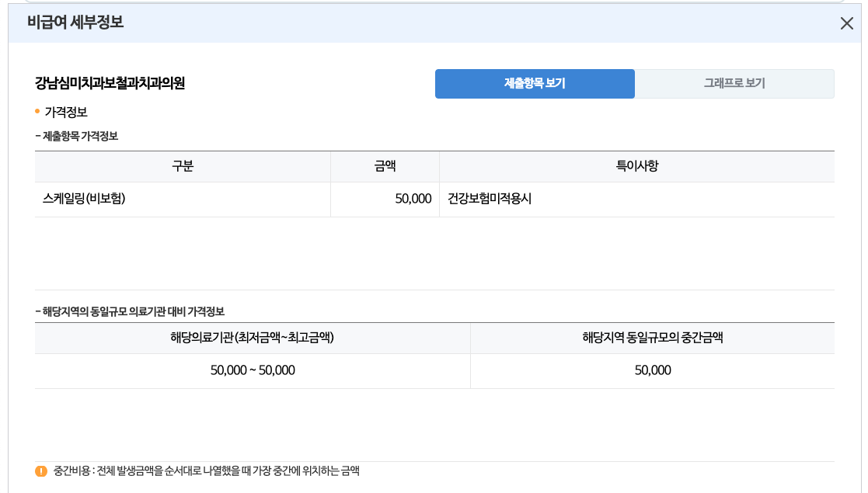868x493 pixels.
Task: Click the 구분 column header
Action: [183, 165]
